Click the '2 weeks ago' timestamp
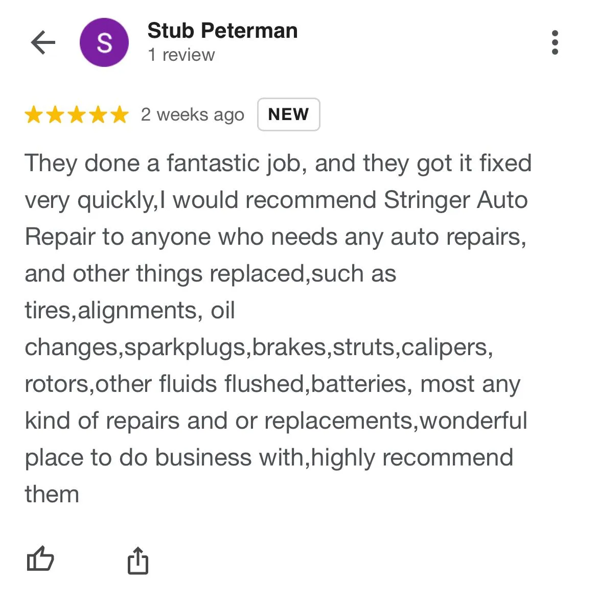 pyautogui.click(x=193, y=115)
